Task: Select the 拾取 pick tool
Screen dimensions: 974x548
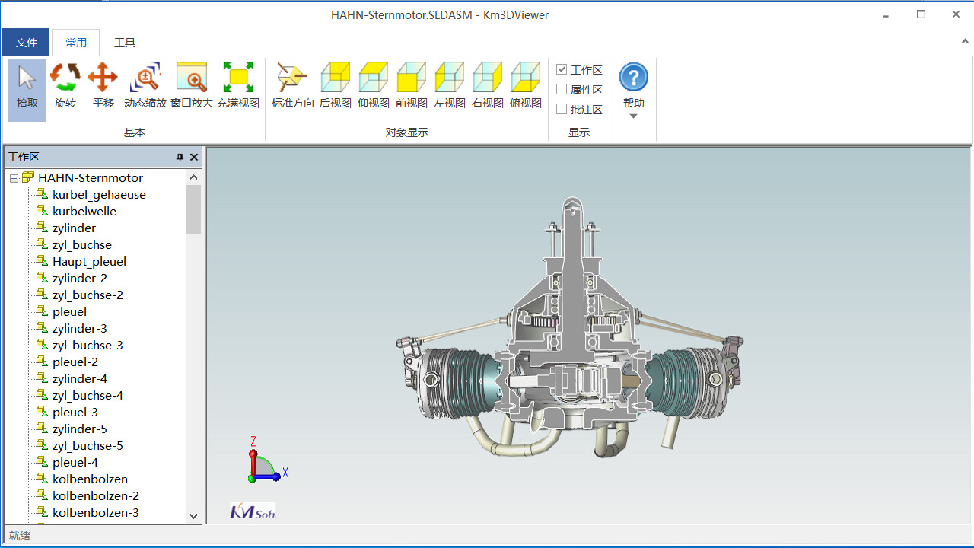Action: click(27, 88)
